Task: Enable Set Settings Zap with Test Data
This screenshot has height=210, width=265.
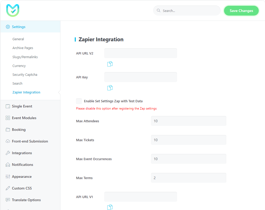Action: click(79, 101)
